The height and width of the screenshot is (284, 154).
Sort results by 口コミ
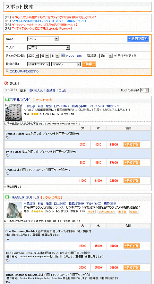[x=62, y=90]
